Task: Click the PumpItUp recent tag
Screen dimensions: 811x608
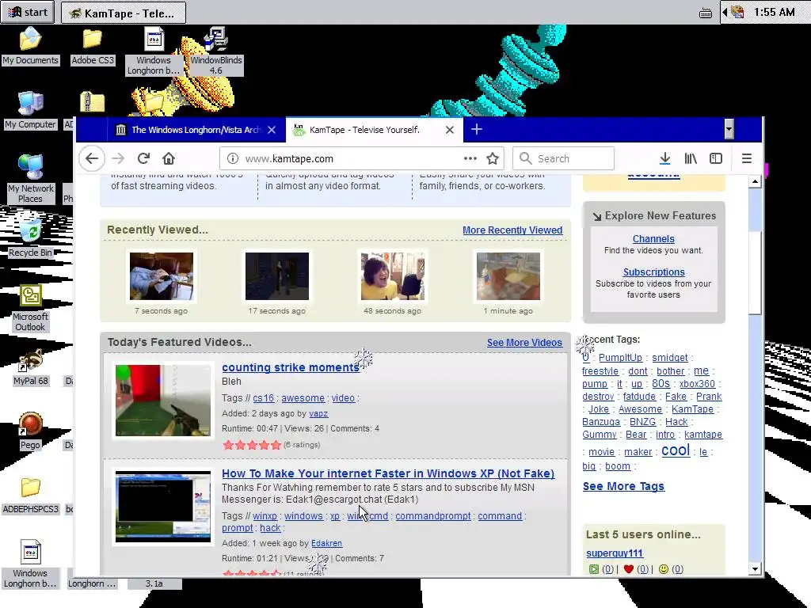Action: [620, 358]
